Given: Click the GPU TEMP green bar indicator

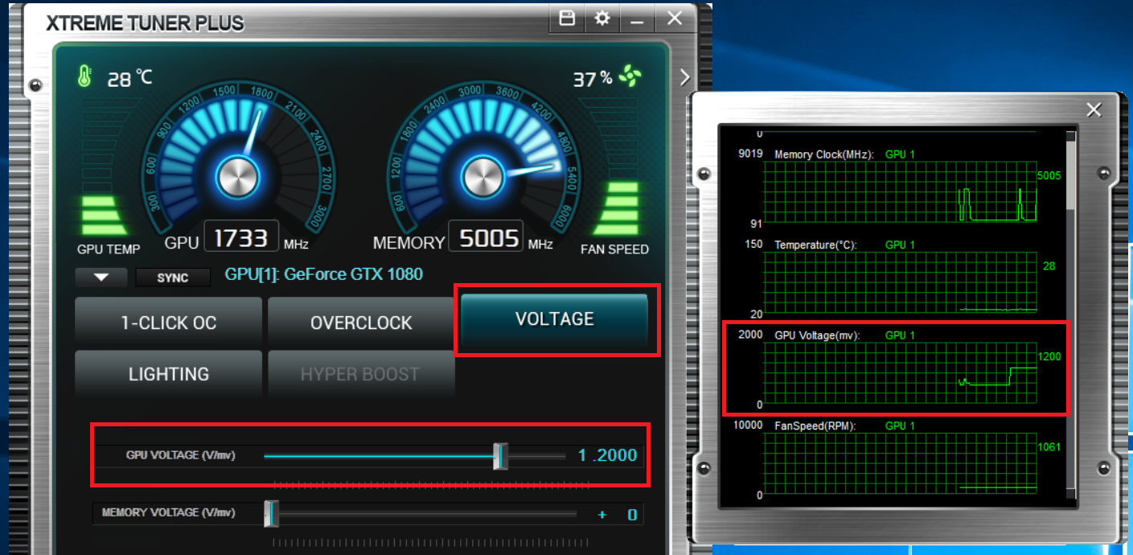Looking at the screenshot, I should coord(105,216).
